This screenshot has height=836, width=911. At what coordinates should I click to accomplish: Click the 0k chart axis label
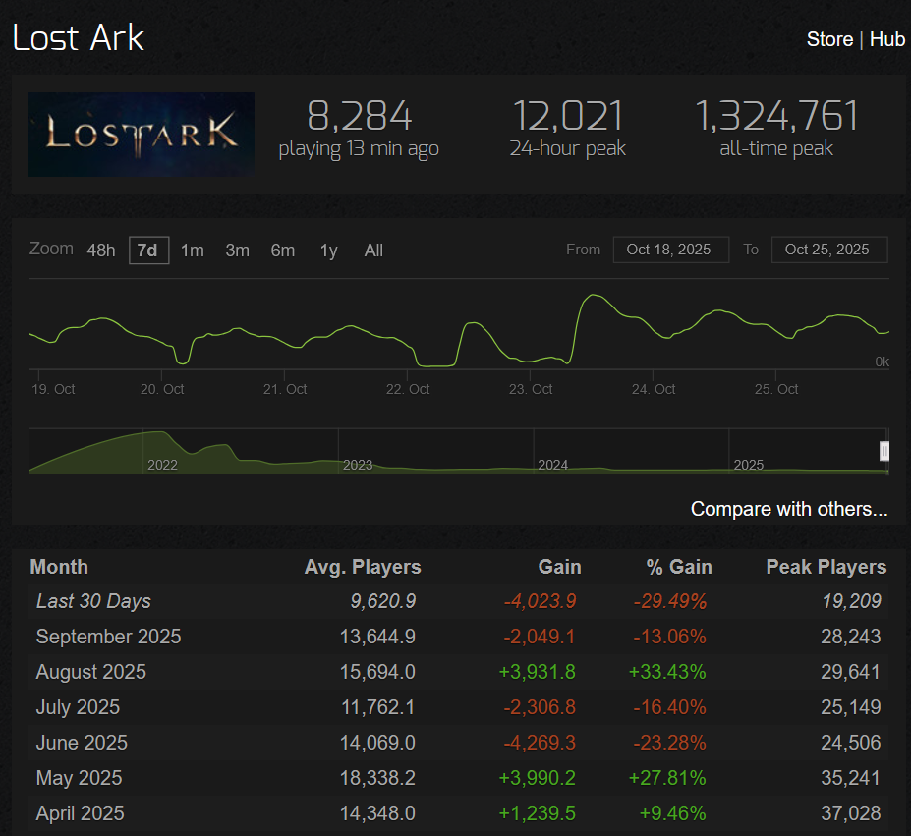(882, 362)
